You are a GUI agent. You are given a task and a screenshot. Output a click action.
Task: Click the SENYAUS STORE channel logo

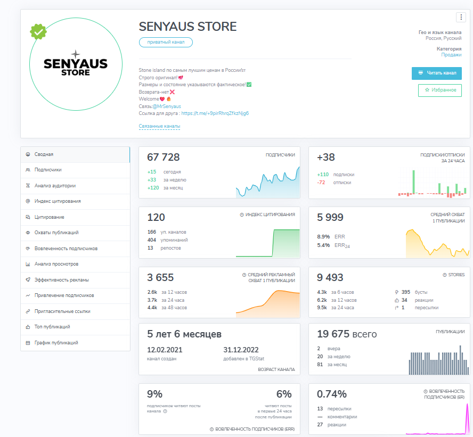(x=76, y=64)
